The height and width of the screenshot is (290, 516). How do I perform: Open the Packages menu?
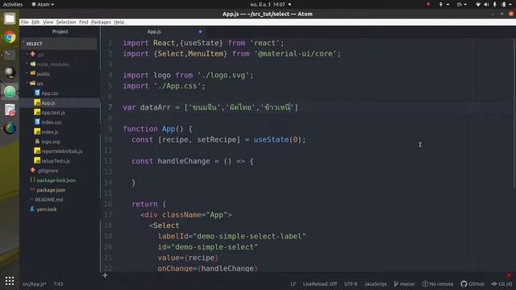pyautogui.click(x=101, y=22)
